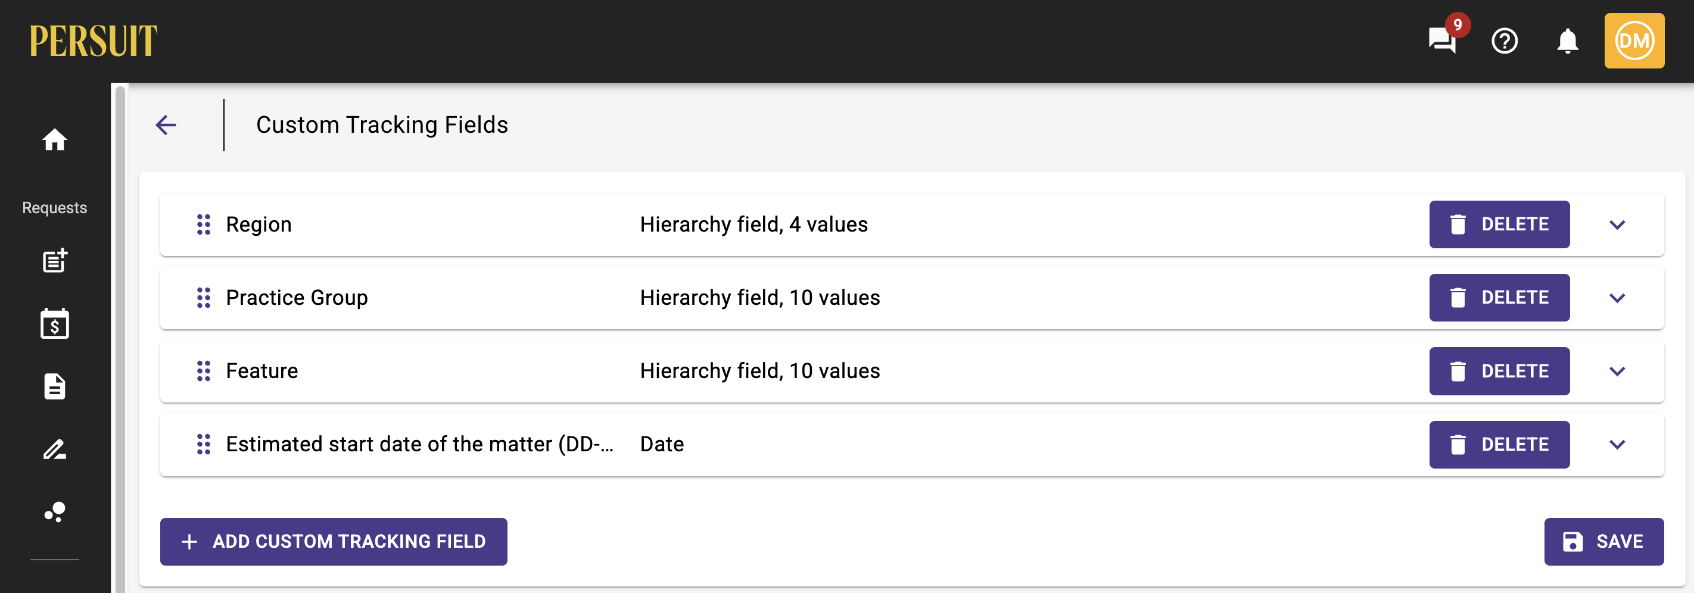Save the custom tracking fields

coord(1604,542)
